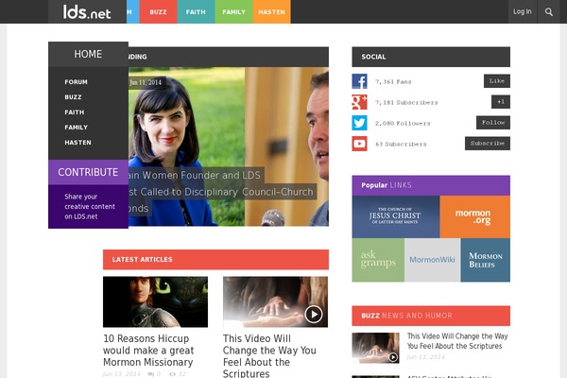Click the SOCIAL panel header
567x378 pixels.
(431, 57)
